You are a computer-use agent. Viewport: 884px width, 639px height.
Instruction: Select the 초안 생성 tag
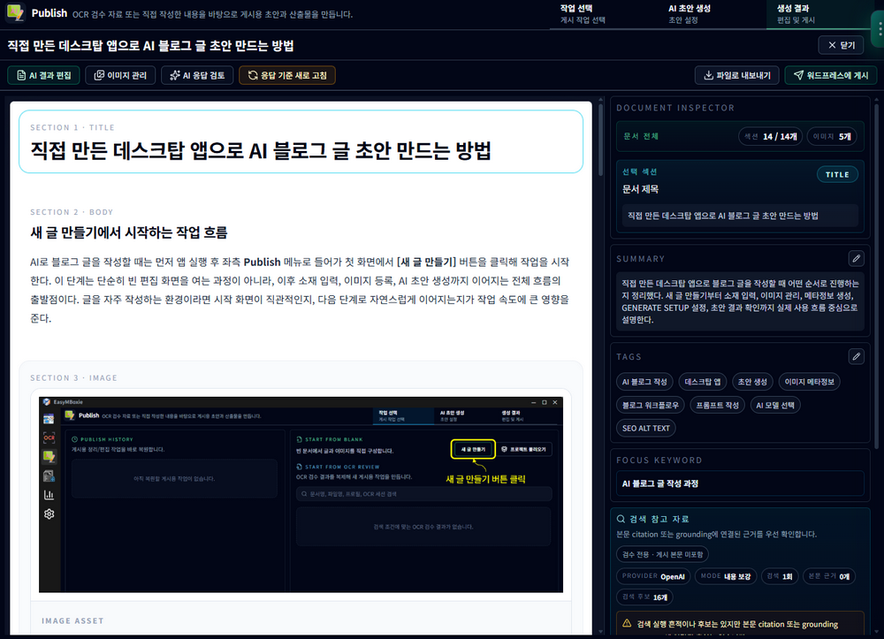pyautogui.click(x=752, y=382)
